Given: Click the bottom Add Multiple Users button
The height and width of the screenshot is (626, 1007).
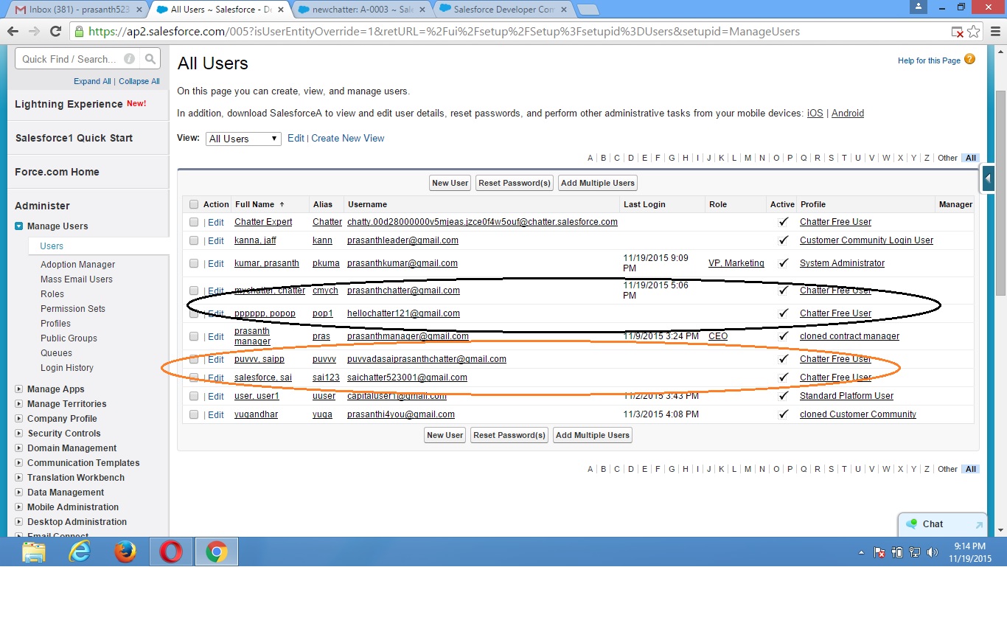Looking at the screenshot, I should coord(593,435).
